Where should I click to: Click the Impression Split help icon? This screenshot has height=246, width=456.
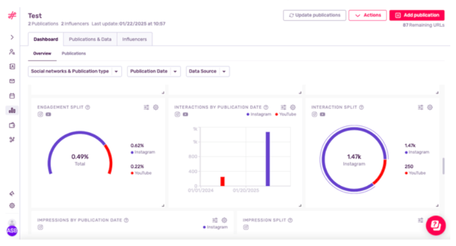[290, 220]
